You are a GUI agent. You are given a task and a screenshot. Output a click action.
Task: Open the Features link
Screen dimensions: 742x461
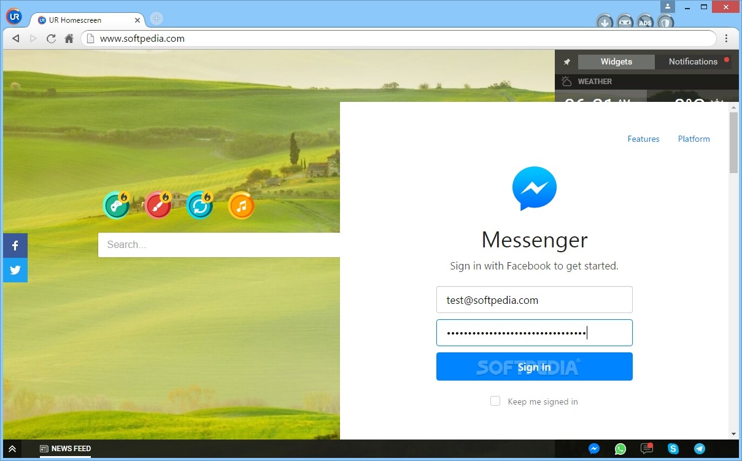click(x=643, y=139)
